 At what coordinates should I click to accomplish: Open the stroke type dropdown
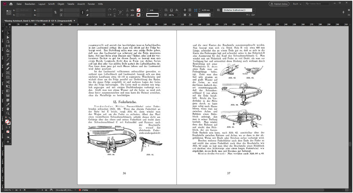tap(160, 15)
